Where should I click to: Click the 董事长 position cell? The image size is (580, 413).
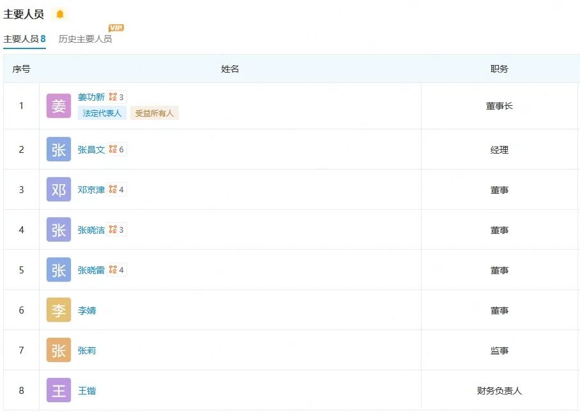click(500, 106)
